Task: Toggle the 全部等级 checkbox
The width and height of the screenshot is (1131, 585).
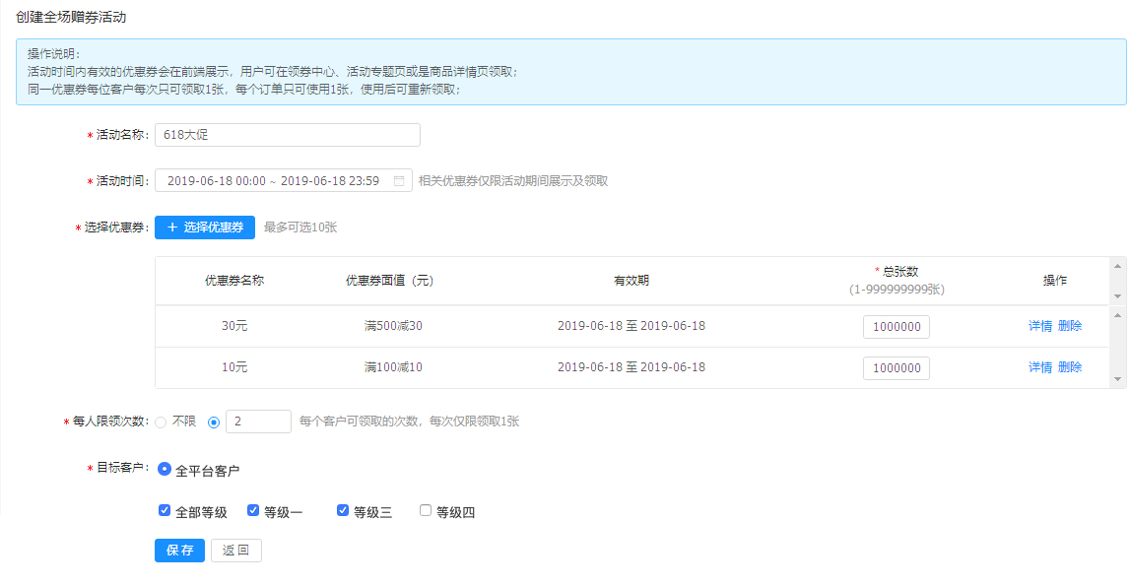Action: pyautogui.click(x=165, y=511)
